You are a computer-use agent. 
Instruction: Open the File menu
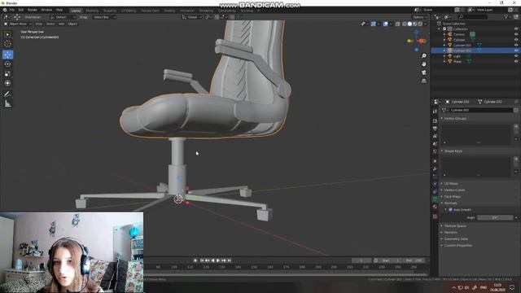[x=12, y=10]
